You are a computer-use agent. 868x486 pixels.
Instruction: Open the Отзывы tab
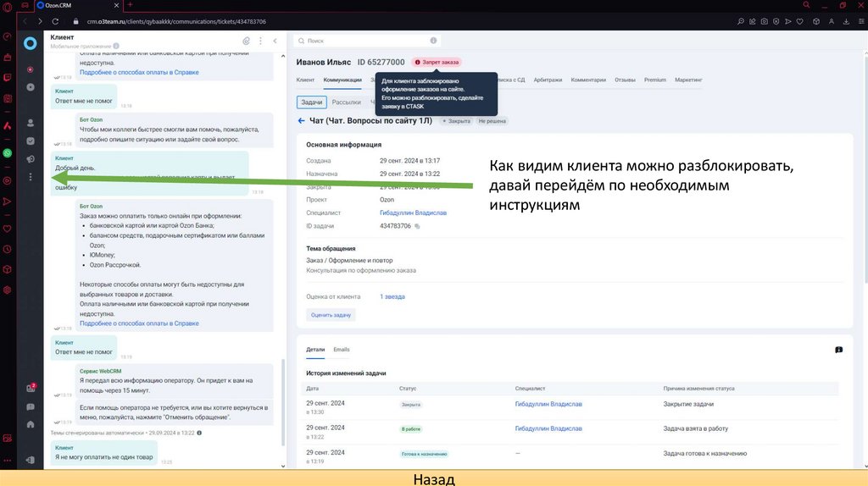pos(625,80)
